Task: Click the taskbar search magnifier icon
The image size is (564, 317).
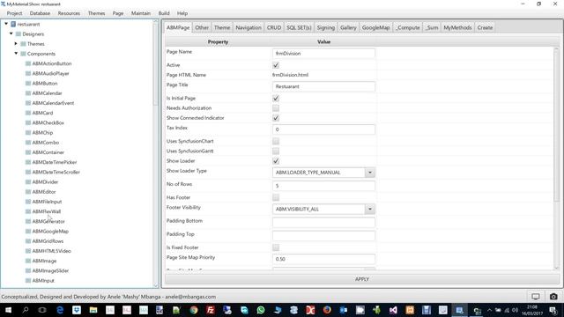Action: [x=26, y=310]
